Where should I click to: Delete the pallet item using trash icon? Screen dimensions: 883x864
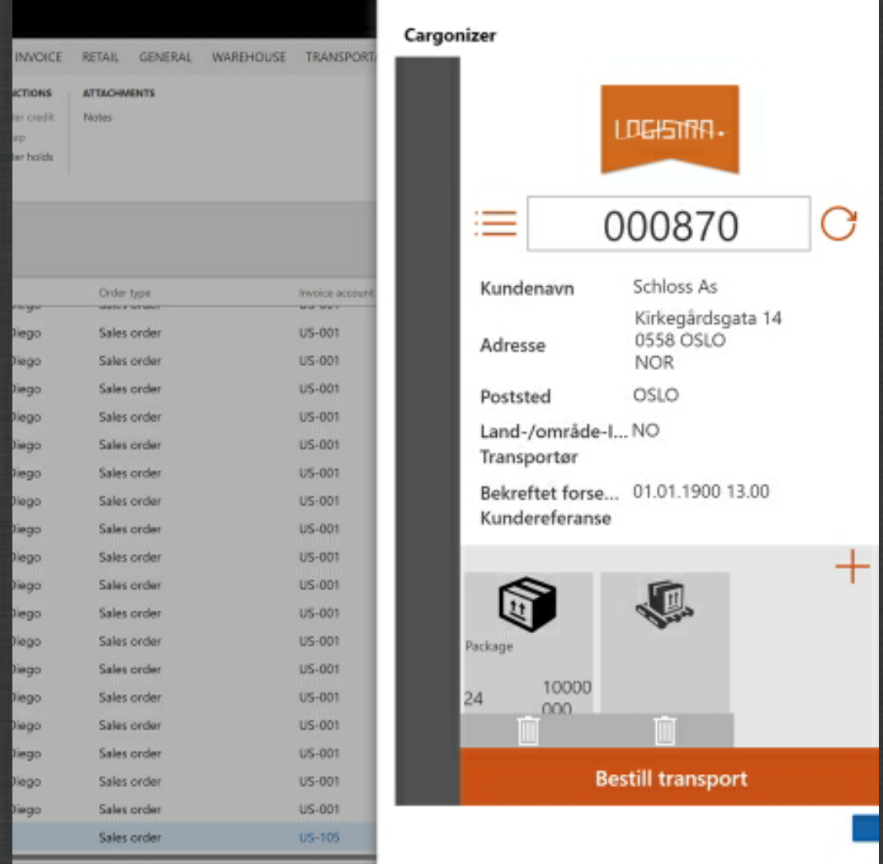click(x=665, y=730)
